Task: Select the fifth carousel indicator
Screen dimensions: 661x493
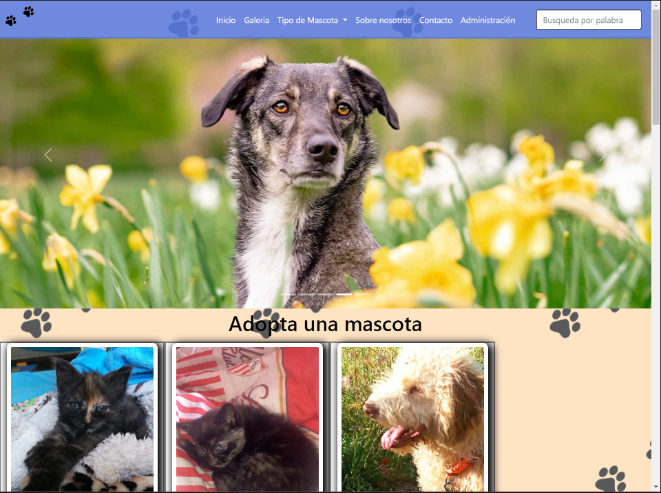Action: [363, 295]
